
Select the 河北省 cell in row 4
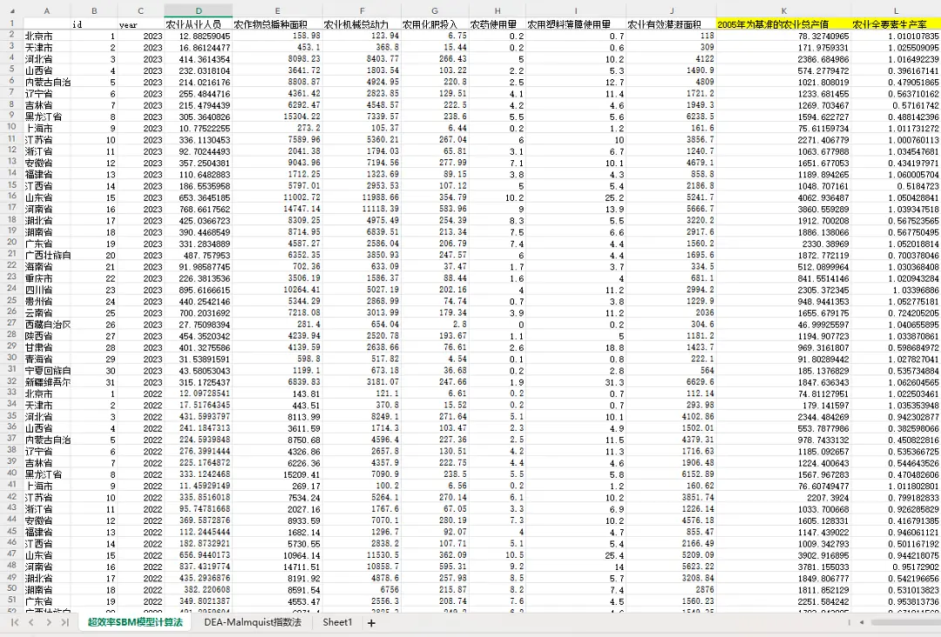[47, 59]
